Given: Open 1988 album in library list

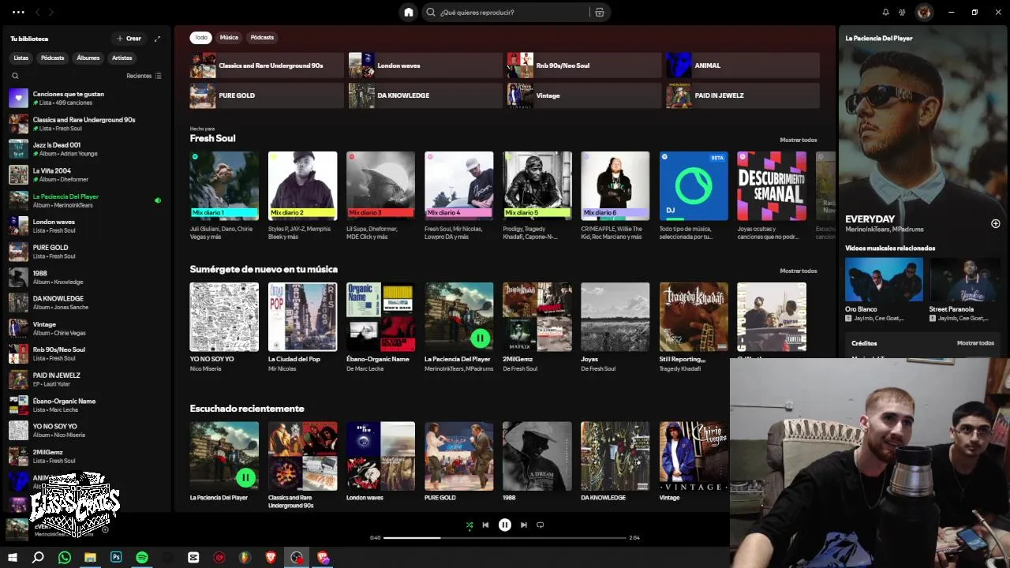Looking at the screenshot, I should (86, 277).
